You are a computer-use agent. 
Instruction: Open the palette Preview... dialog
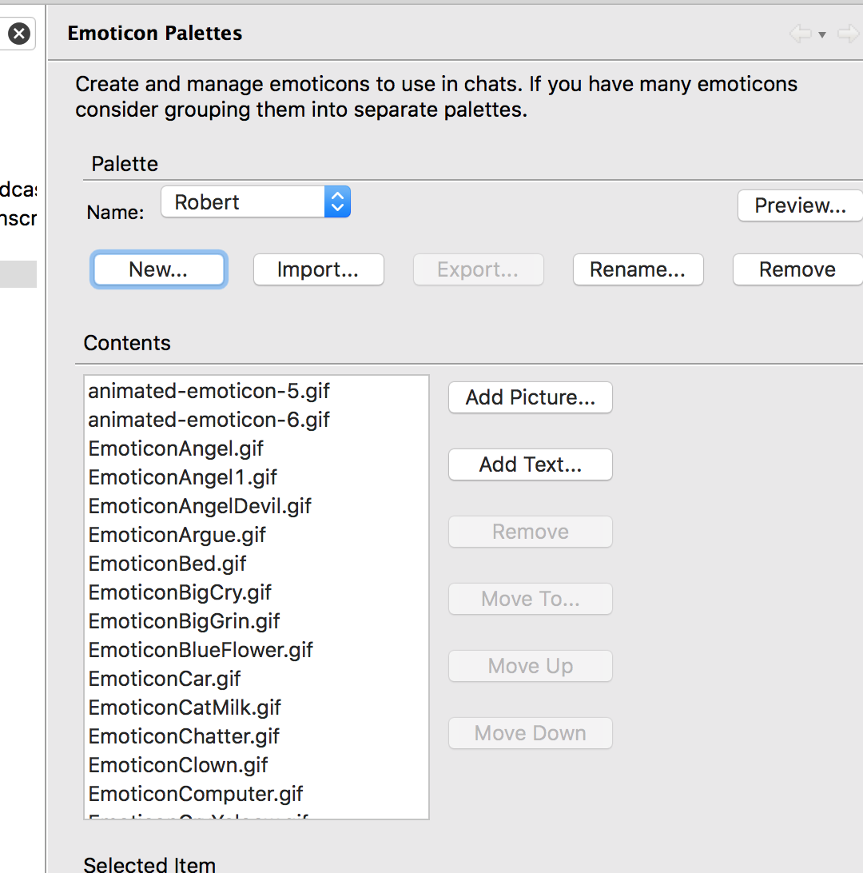(x=800, y=205)
